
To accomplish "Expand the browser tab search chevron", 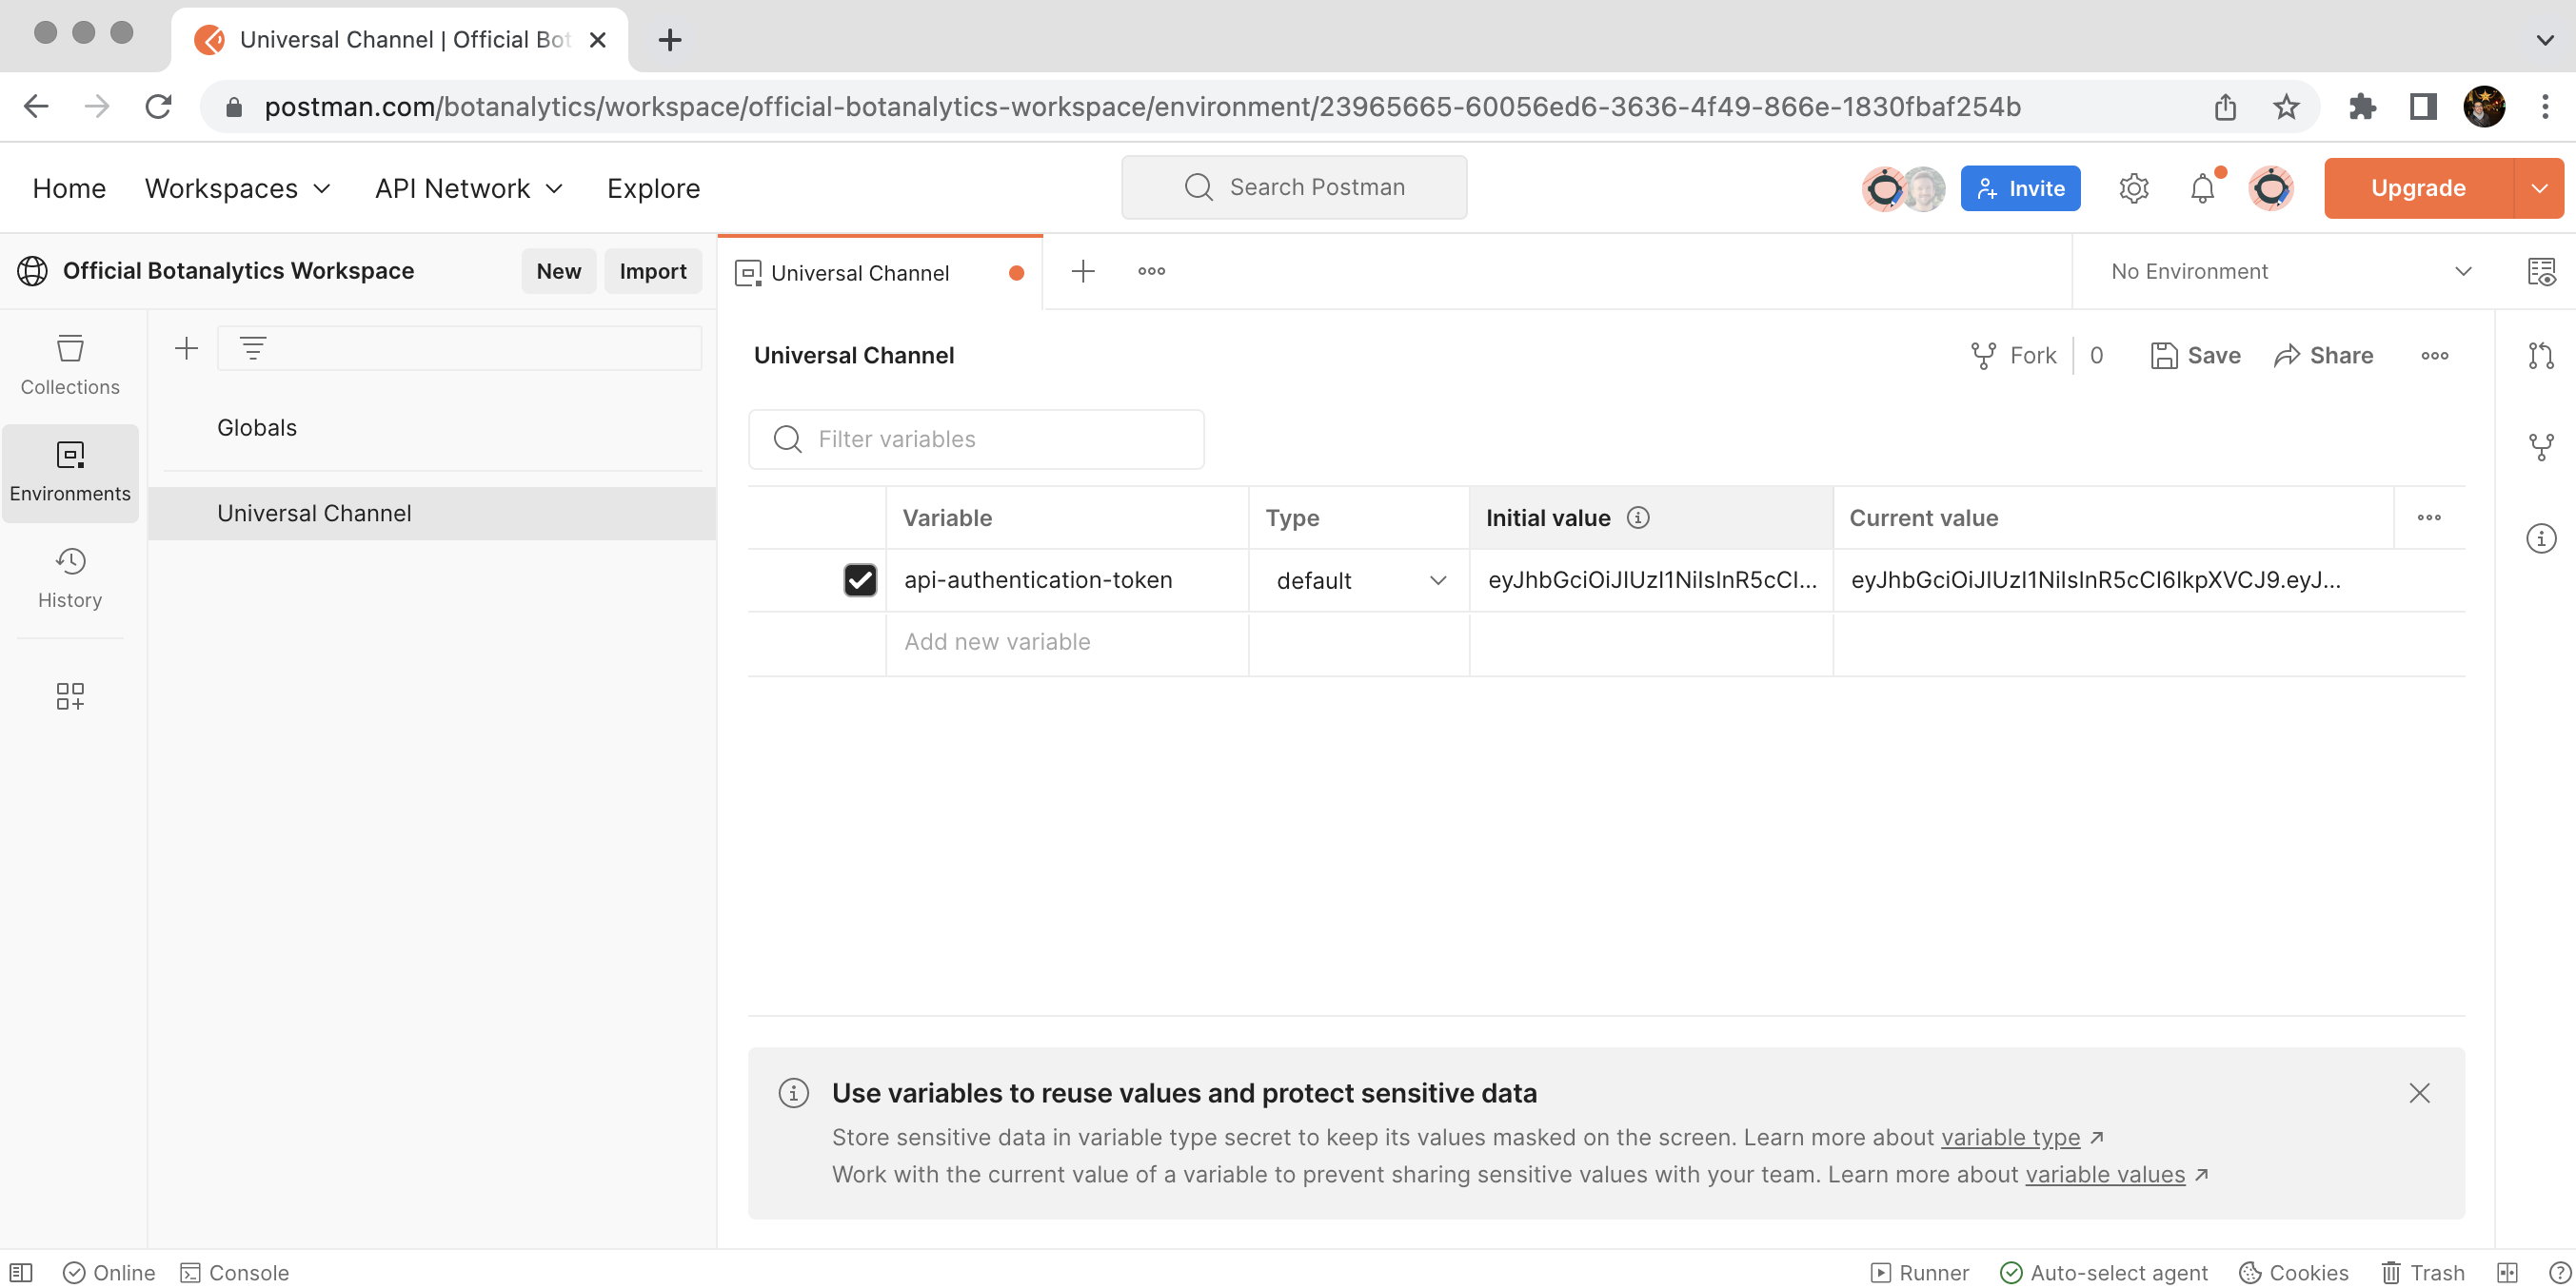I will click(x=2544, y=40).
